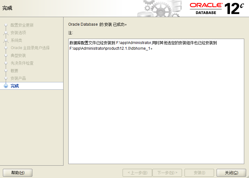Select the Oracle 主目录用户选择 step
This screenshot has width=249, height=178.
[x=30, y=48]
